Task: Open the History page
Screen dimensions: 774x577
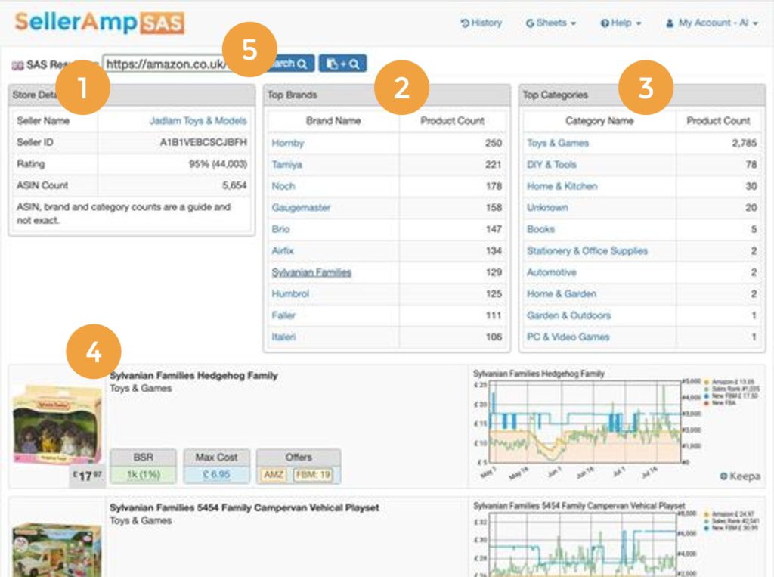Action: 481,23
